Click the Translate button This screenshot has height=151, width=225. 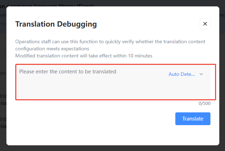point(193,119)
